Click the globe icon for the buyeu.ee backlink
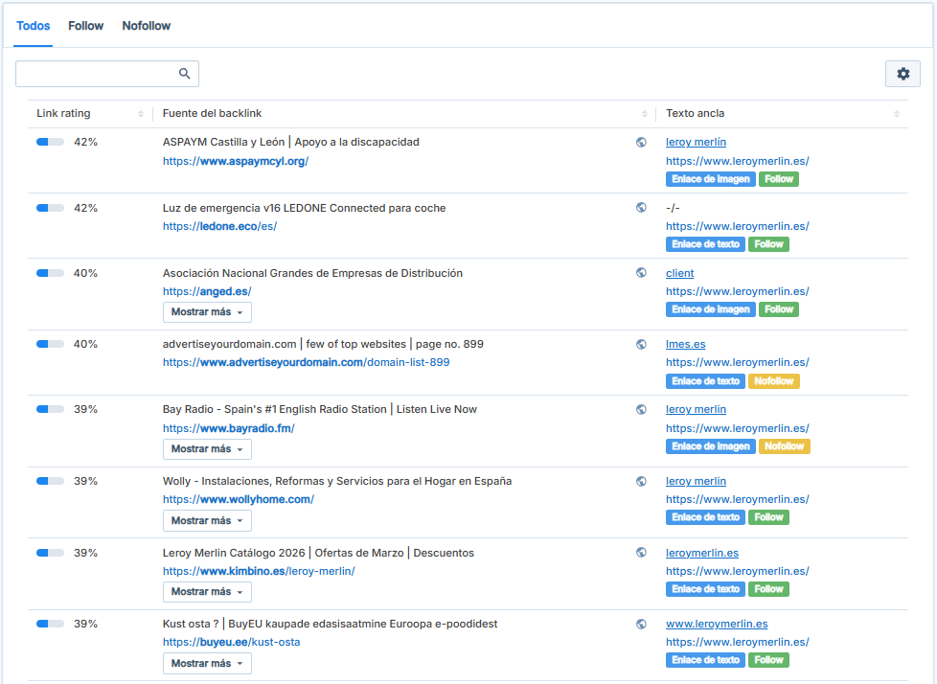Viewport: 937px width, 684px height. (x=641, y=624)
